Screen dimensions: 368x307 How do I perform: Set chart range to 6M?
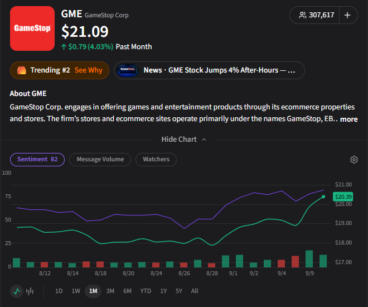[128, 291]
